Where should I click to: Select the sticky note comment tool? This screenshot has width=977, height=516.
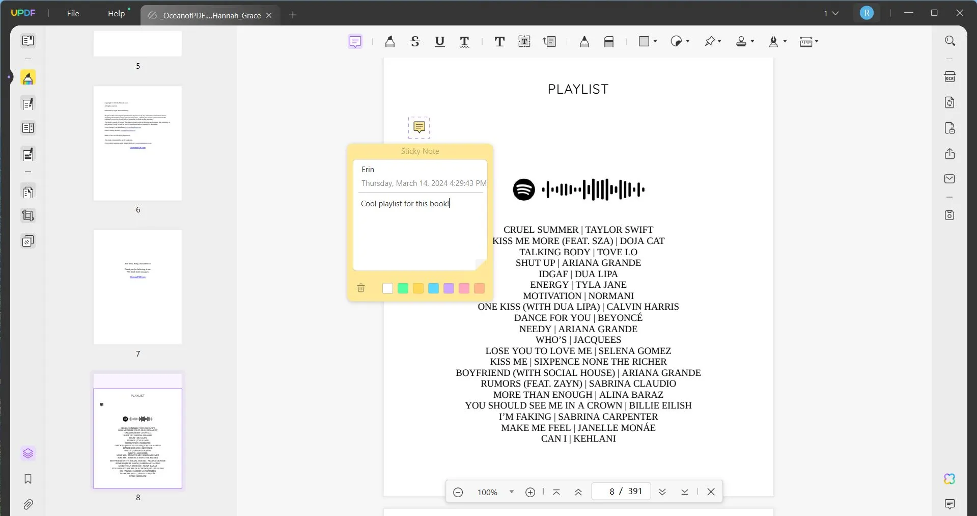point(355,41)
